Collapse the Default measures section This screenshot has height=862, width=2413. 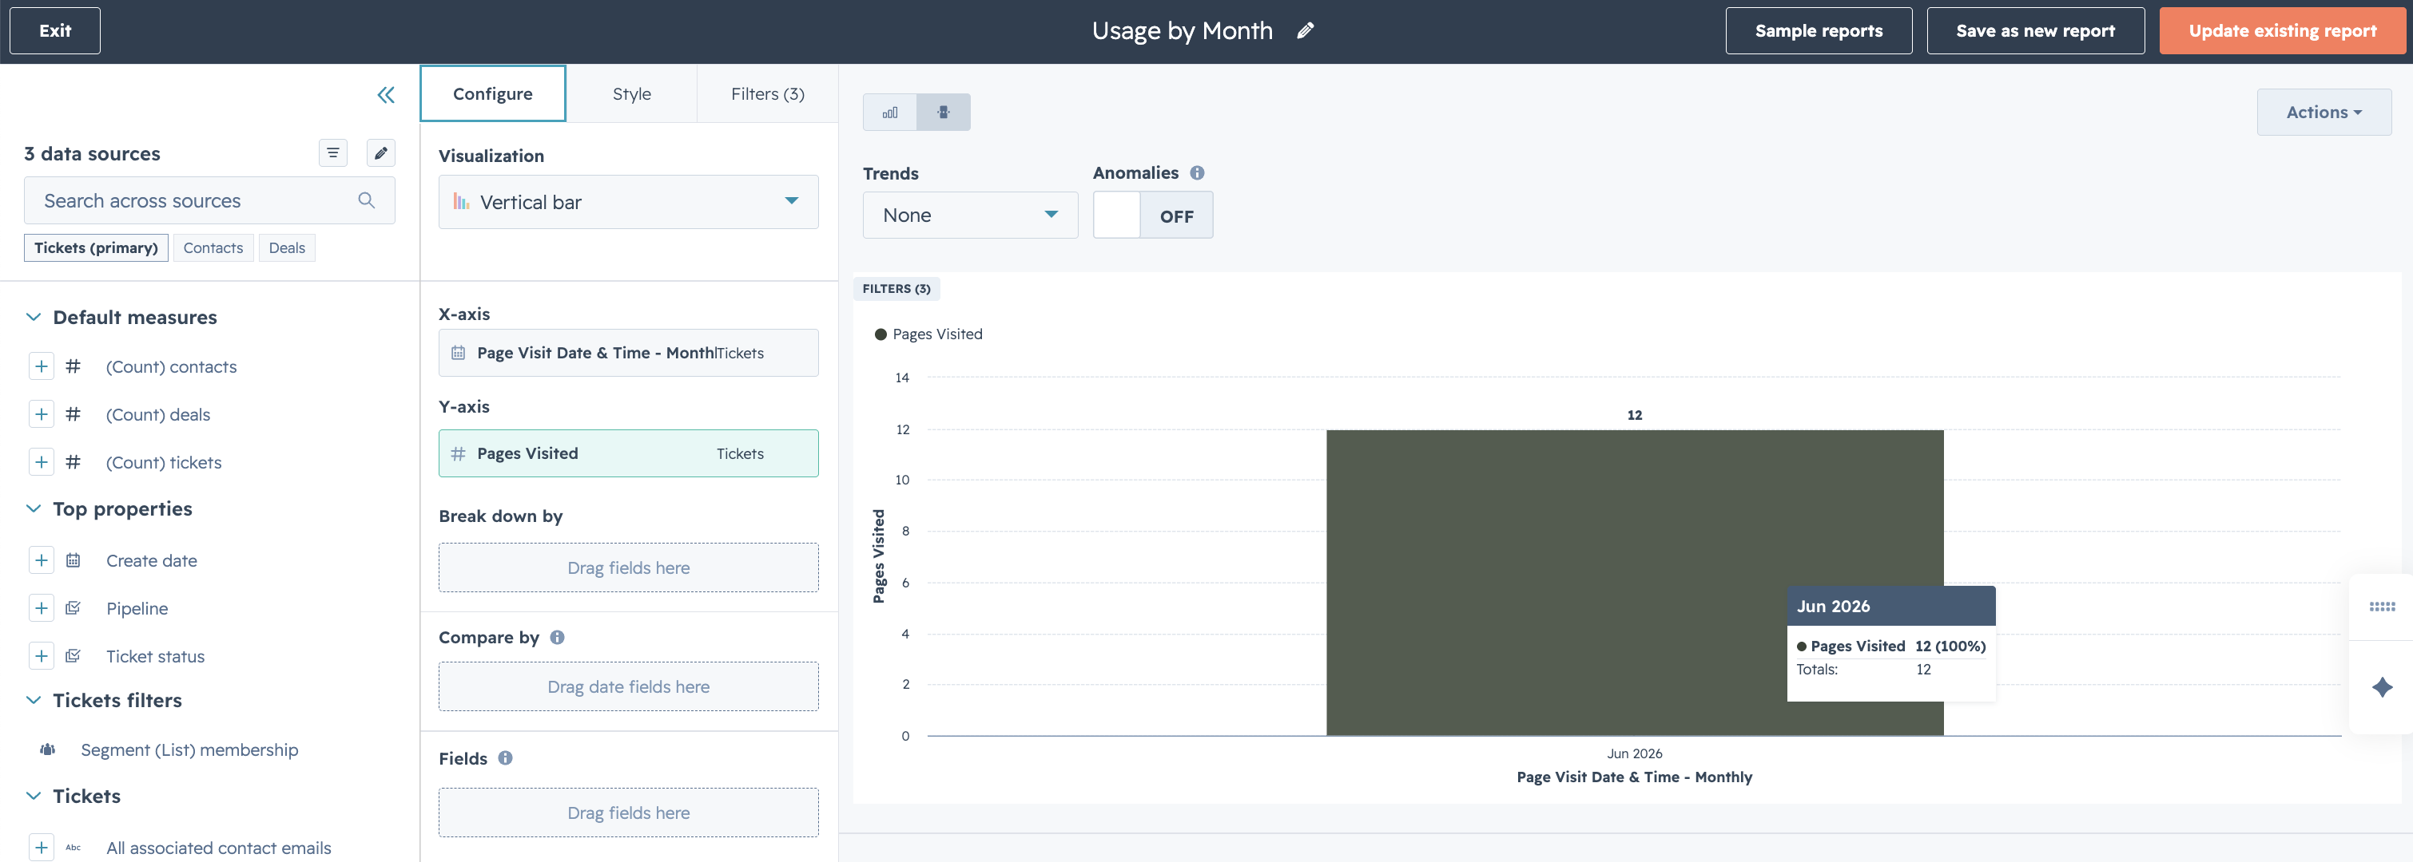(34, 318)
